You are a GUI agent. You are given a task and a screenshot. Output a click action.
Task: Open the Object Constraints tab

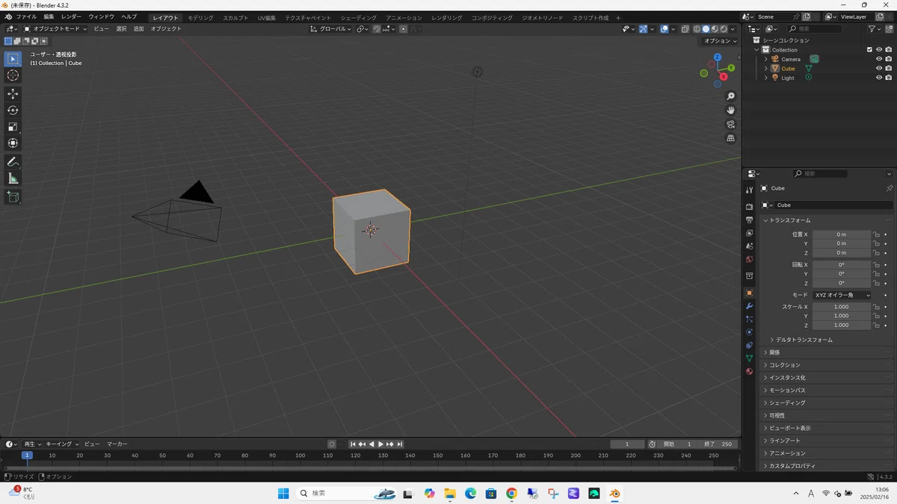(x=749, y=345)
